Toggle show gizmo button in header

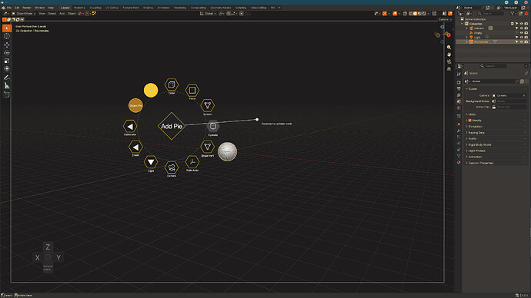(x=385, y=14)
